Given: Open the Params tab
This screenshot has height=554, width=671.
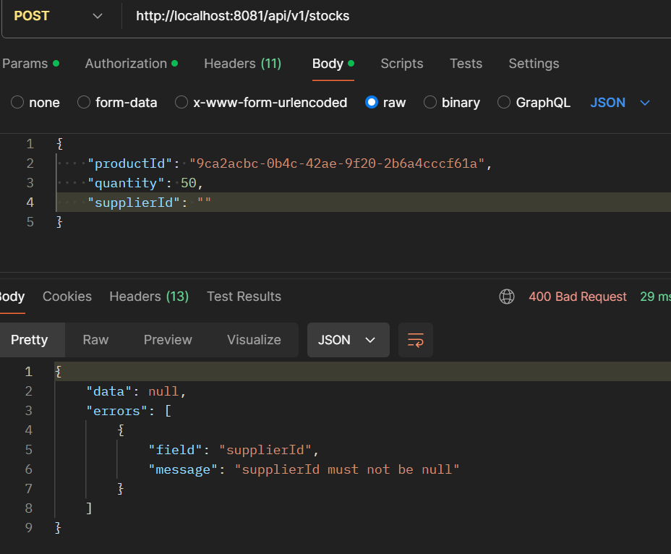Looking at the screenshot, I should (30, 64).
